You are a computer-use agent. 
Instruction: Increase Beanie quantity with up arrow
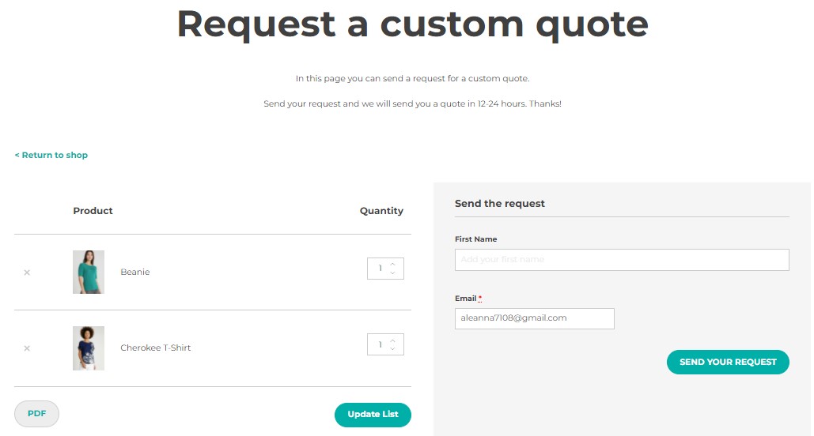click(x=393, y=263)
